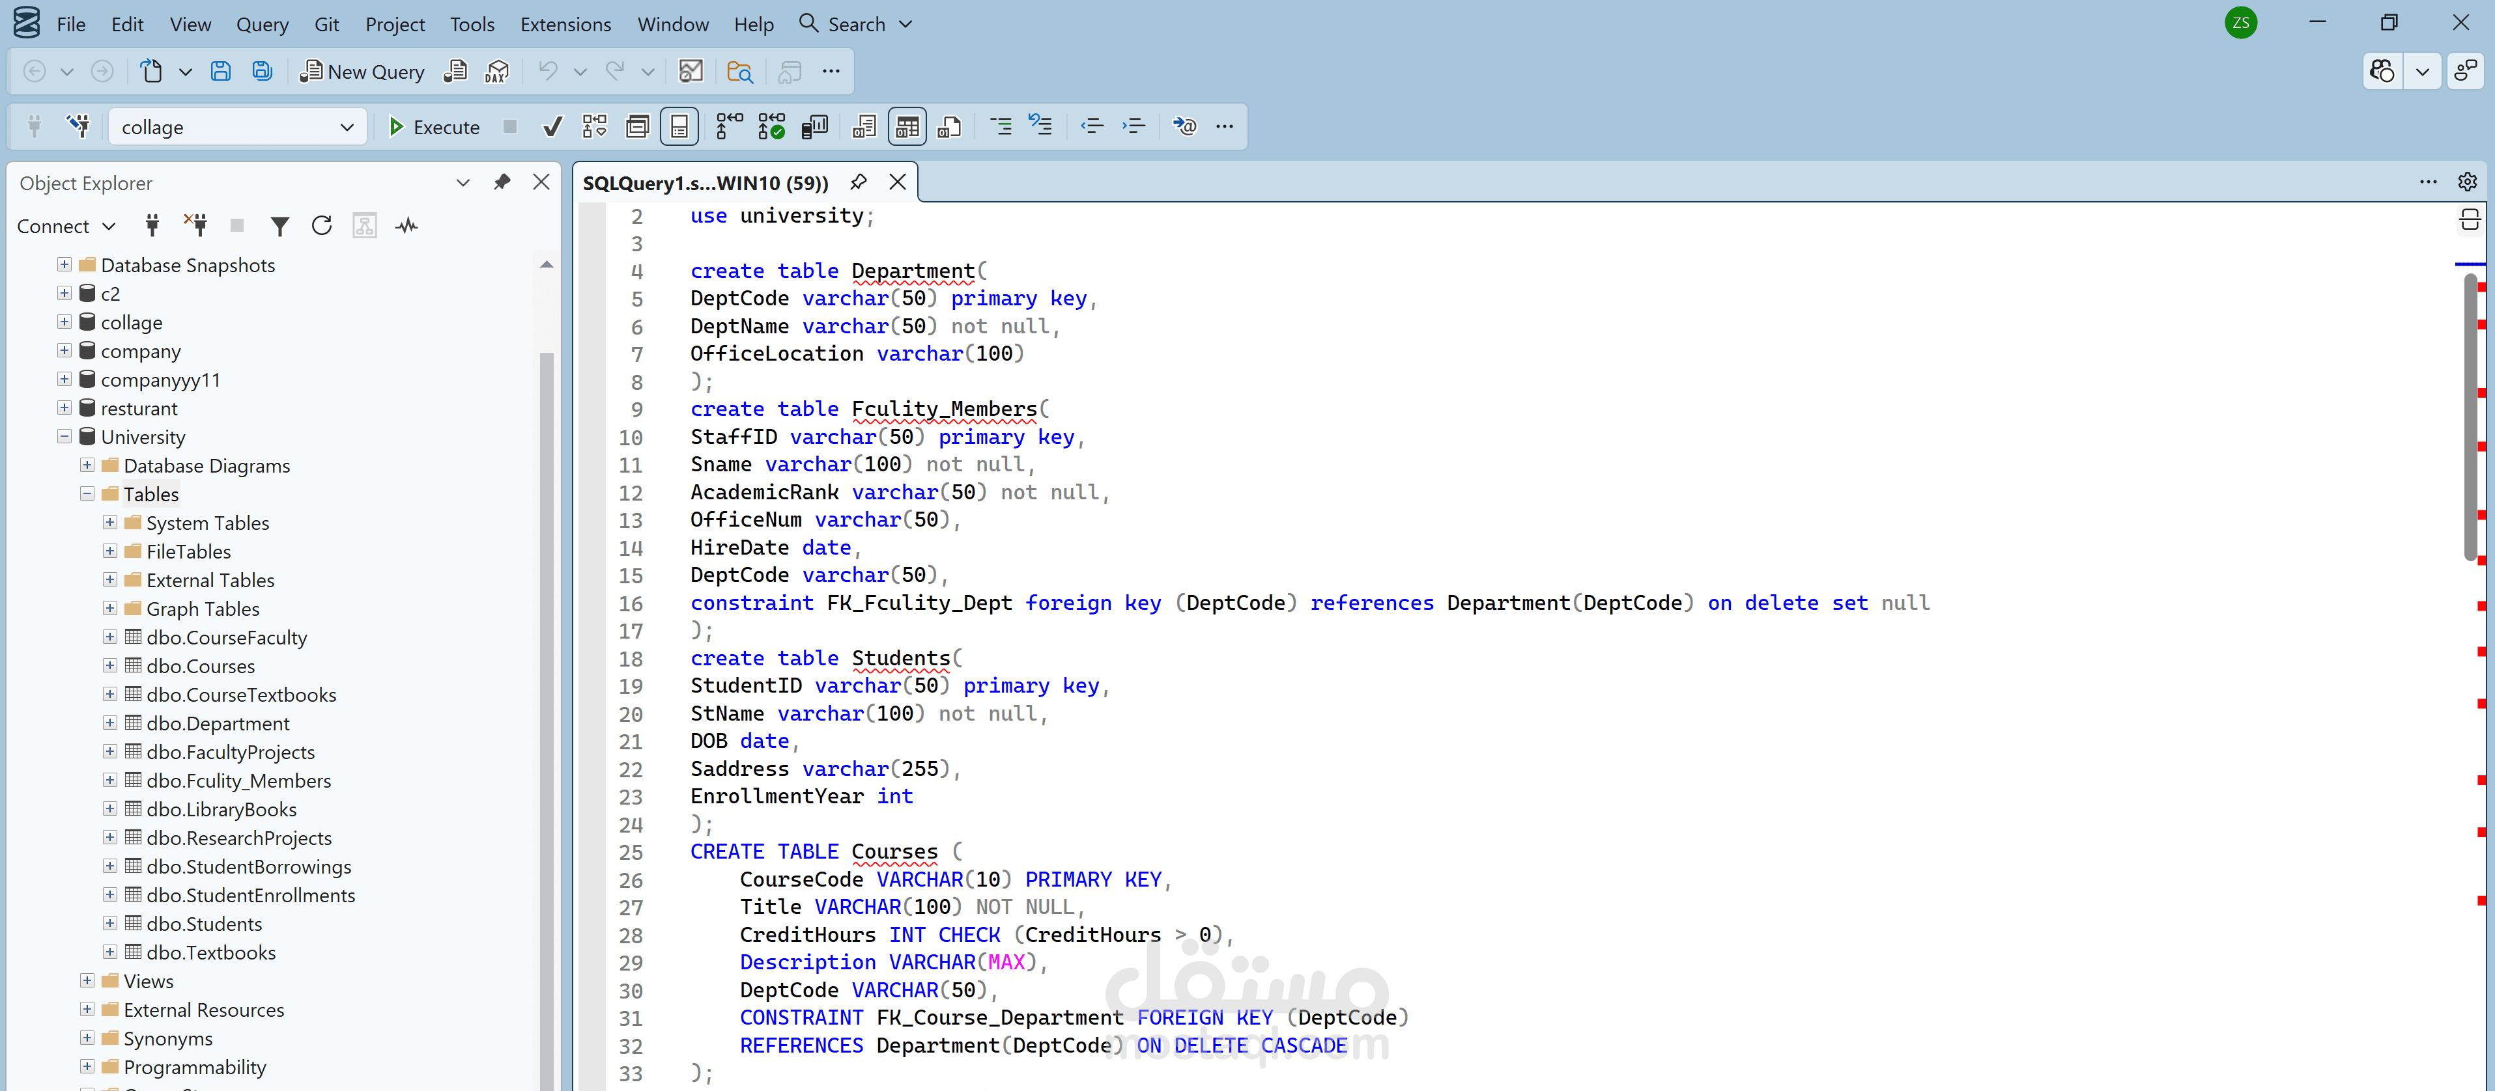Click the ZS account badge

(x=2241, y=23)
